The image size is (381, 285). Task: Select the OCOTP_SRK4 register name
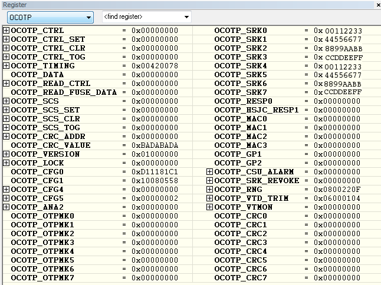tap(241, 66)
